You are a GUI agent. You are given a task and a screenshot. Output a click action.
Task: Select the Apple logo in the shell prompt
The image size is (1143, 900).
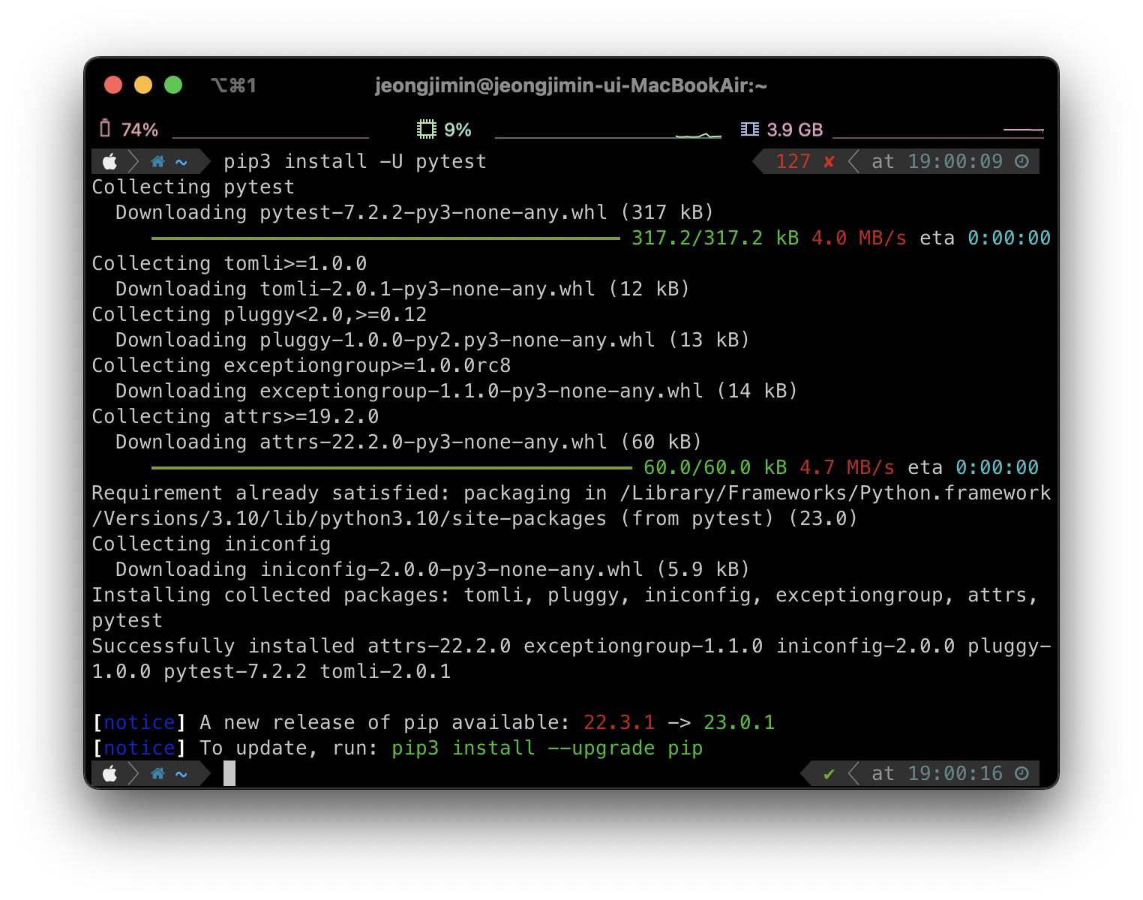[x=109, y=161]
